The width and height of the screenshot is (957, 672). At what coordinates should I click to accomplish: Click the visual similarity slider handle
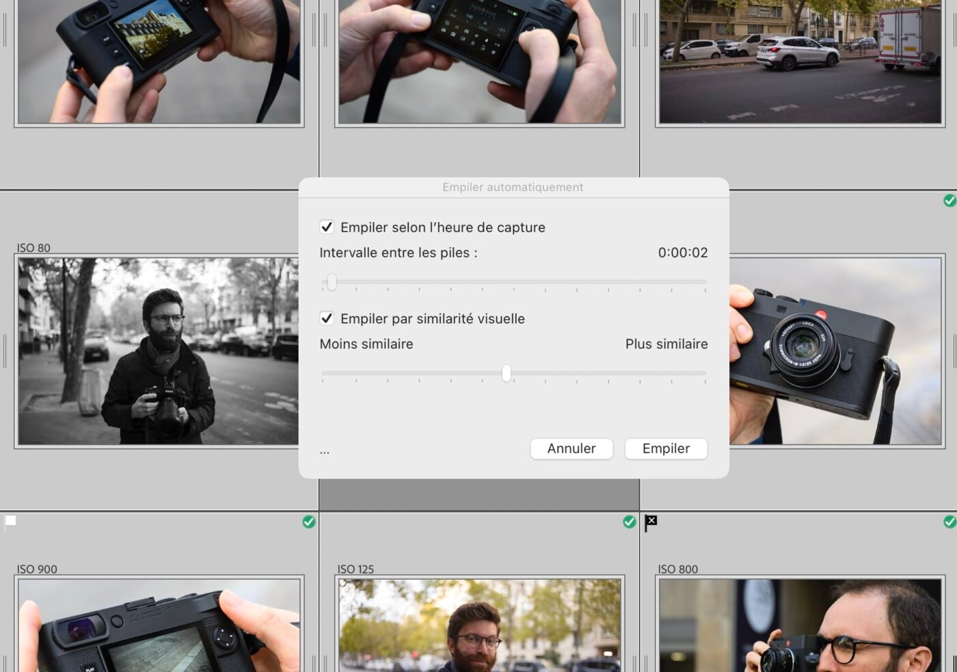507,374
